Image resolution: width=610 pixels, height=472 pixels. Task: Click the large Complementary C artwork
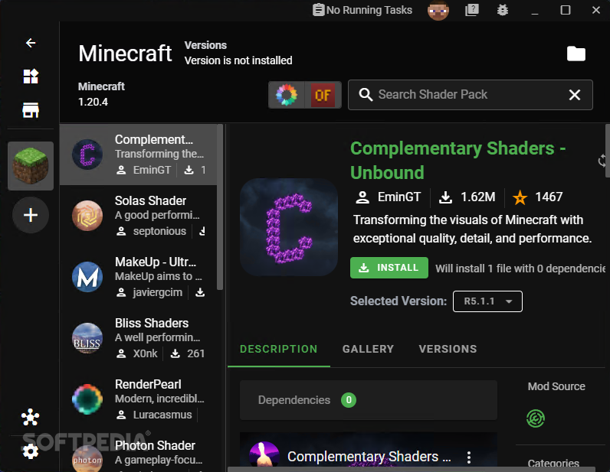pos(289,227)
